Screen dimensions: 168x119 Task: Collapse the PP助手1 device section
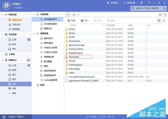click(2, 60)
